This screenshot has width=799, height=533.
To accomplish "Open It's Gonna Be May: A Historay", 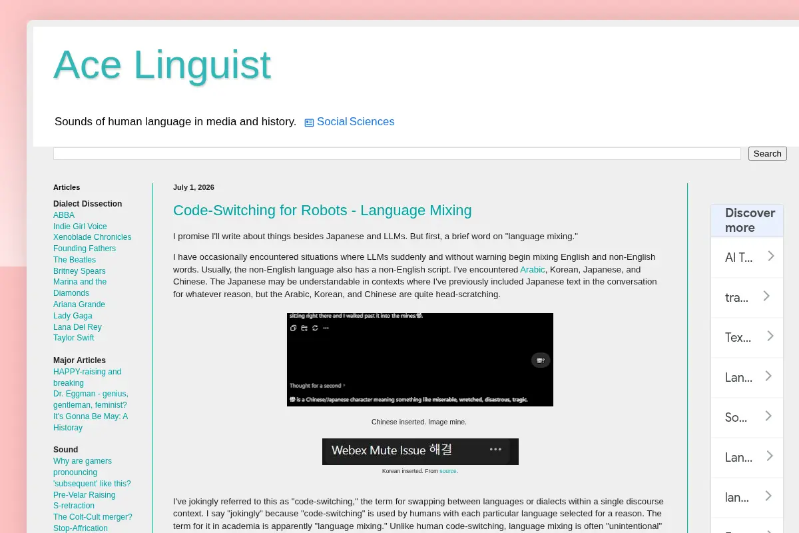I will coord(91,422).
